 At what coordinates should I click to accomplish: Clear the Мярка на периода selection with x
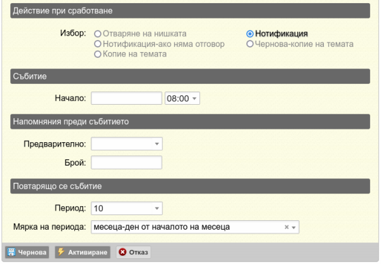(287, 227)
